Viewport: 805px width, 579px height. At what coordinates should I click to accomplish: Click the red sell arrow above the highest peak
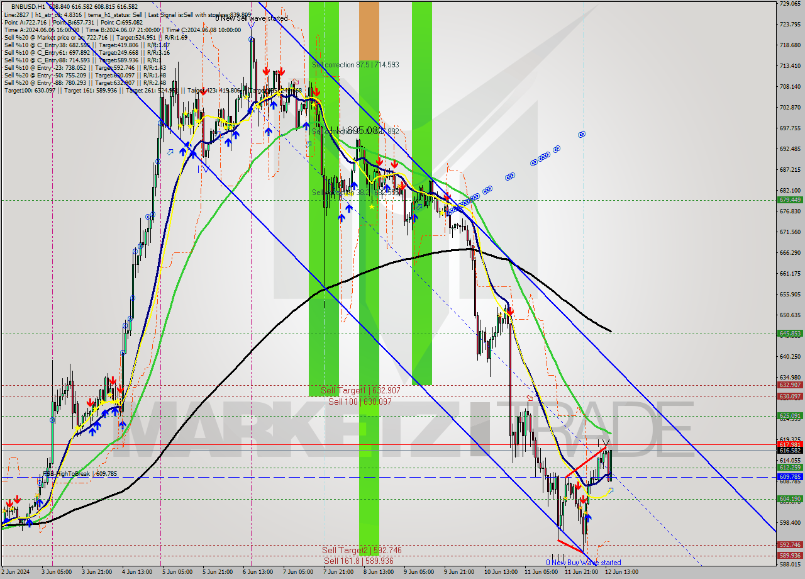coord(265,70)
